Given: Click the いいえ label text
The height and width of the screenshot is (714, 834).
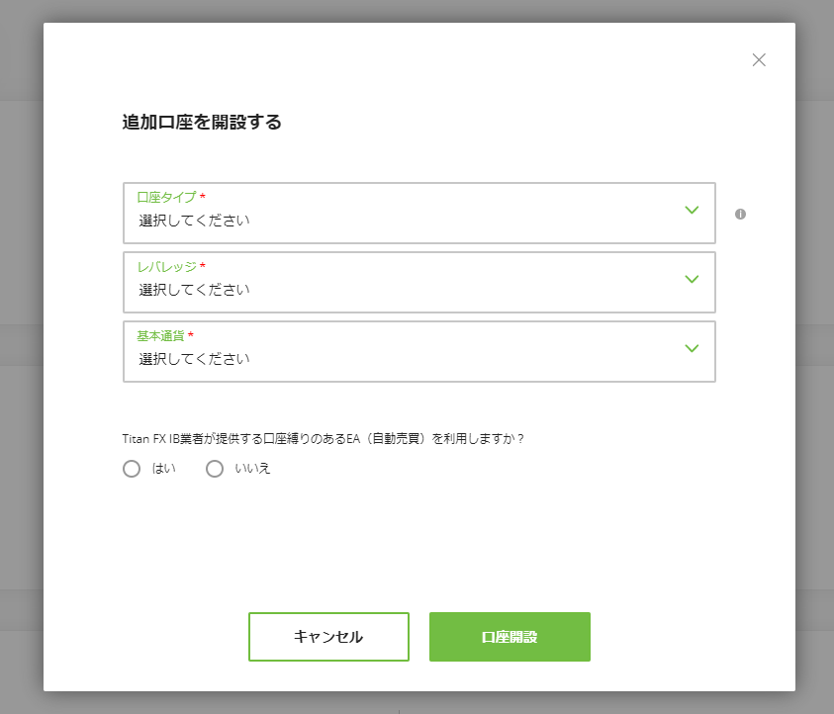Looking at the screenshot, I should click(x=252, y=469).
